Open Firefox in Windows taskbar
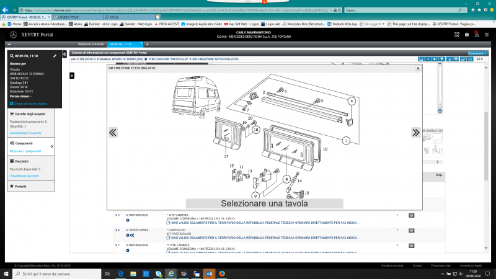This screenshot has width=496, height=279. (x=222, y=273)
